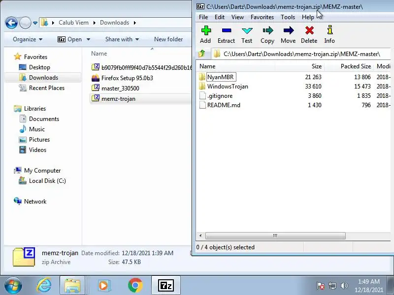Image resolution: width=394 pixels, height=295 pixels.
Task: Open Google Chrome from taskbar
Action: 135,286
